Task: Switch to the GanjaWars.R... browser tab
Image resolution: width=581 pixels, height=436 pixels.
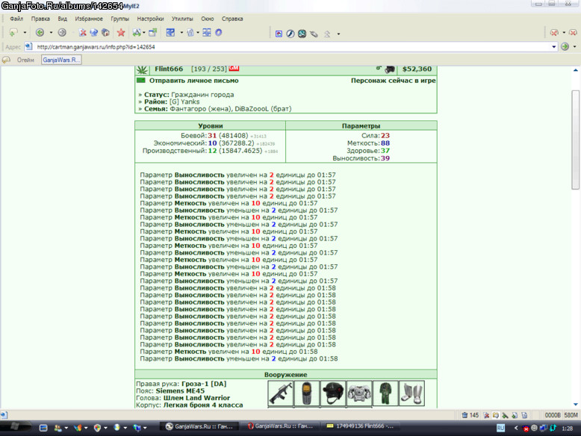Action: click(61, 60)
